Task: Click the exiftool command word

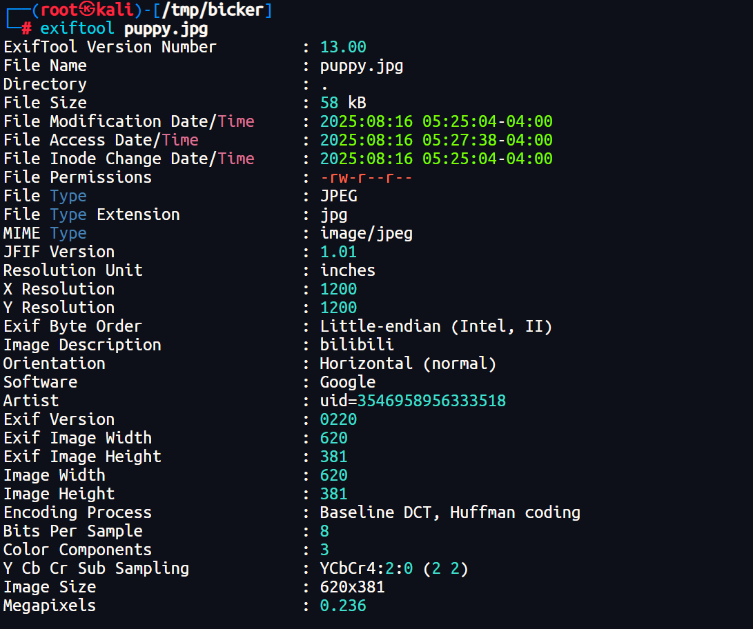Action: click(x=78, y=29)
